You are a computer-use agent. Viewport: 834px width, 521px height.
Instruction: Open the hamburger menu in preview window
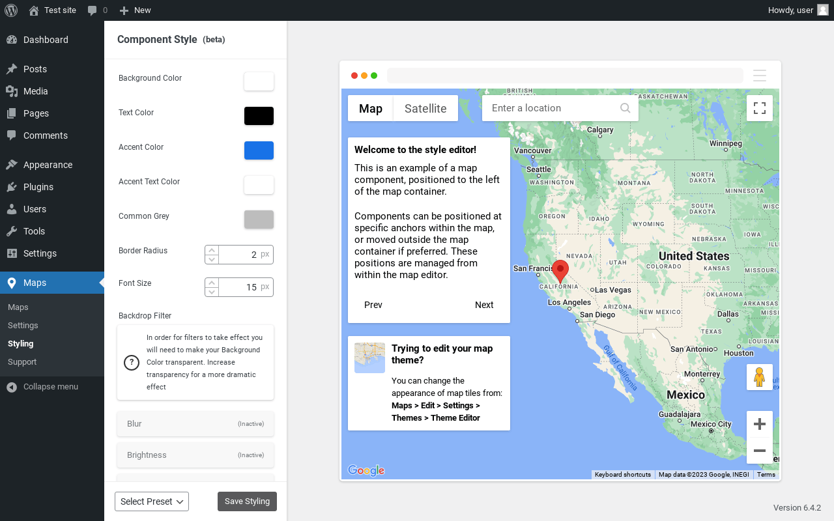pos(759,76)
